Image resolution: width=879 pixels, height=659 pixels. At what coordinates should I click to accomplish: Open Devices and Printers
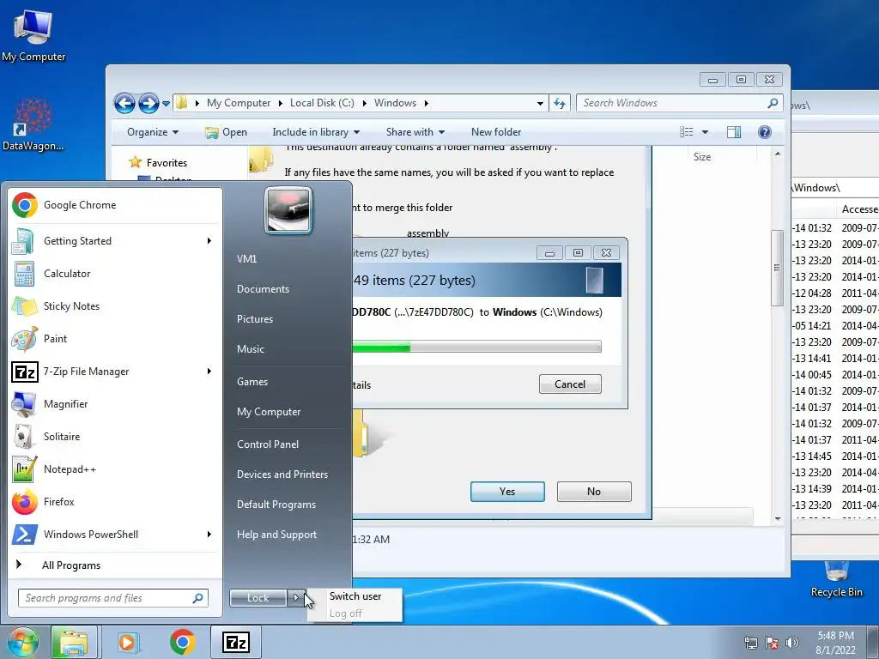pyautogui.click(x=282, y=475)
